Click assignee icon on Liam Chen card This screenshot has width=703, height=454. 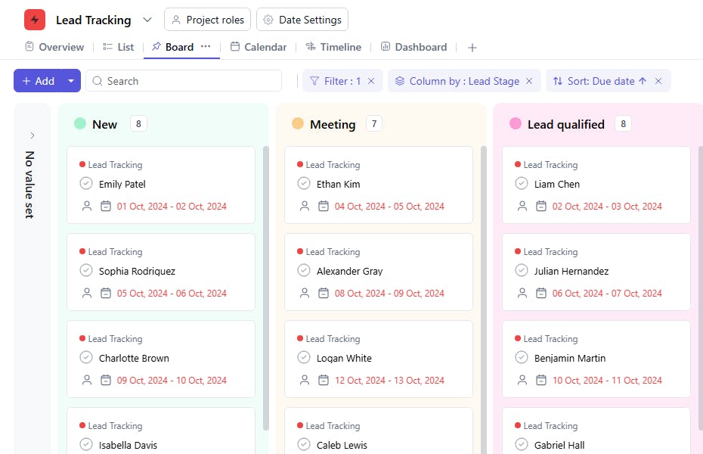[522, 206]
